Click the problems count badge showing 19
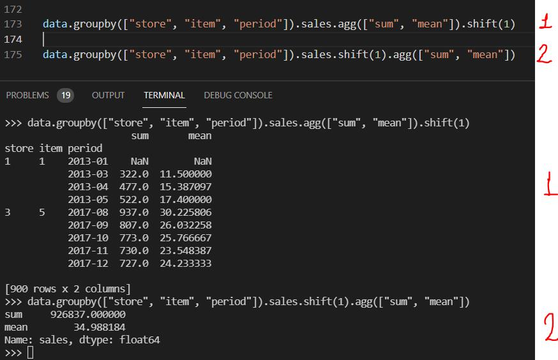 65,95
